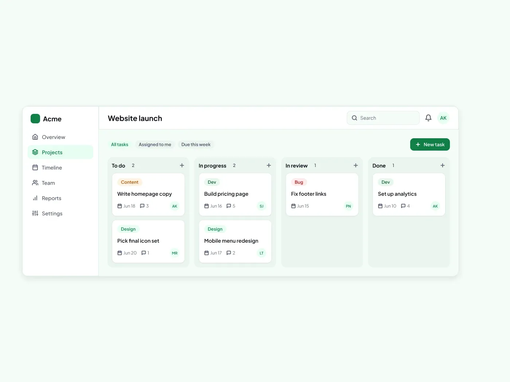Add card to In review column
This screenshot has height=382, width=510.
pyautogui.click(x=356, y=165)
